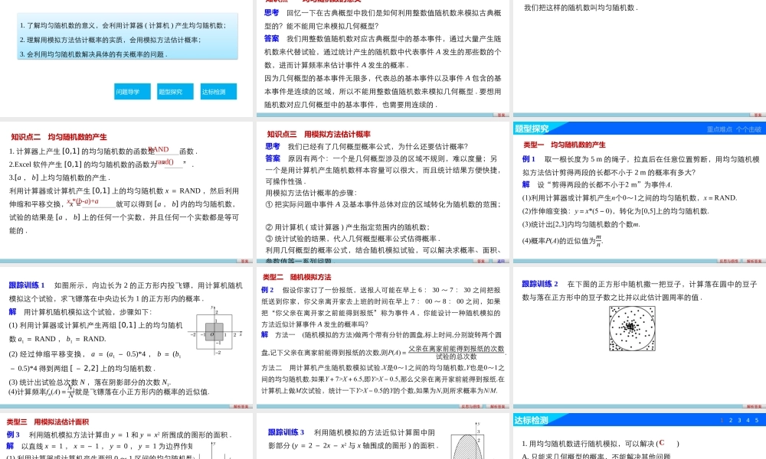This screenshot has height=459, width=766.
Task: Select page 1 in the 达标检测 header
Action: coord(721,419)
